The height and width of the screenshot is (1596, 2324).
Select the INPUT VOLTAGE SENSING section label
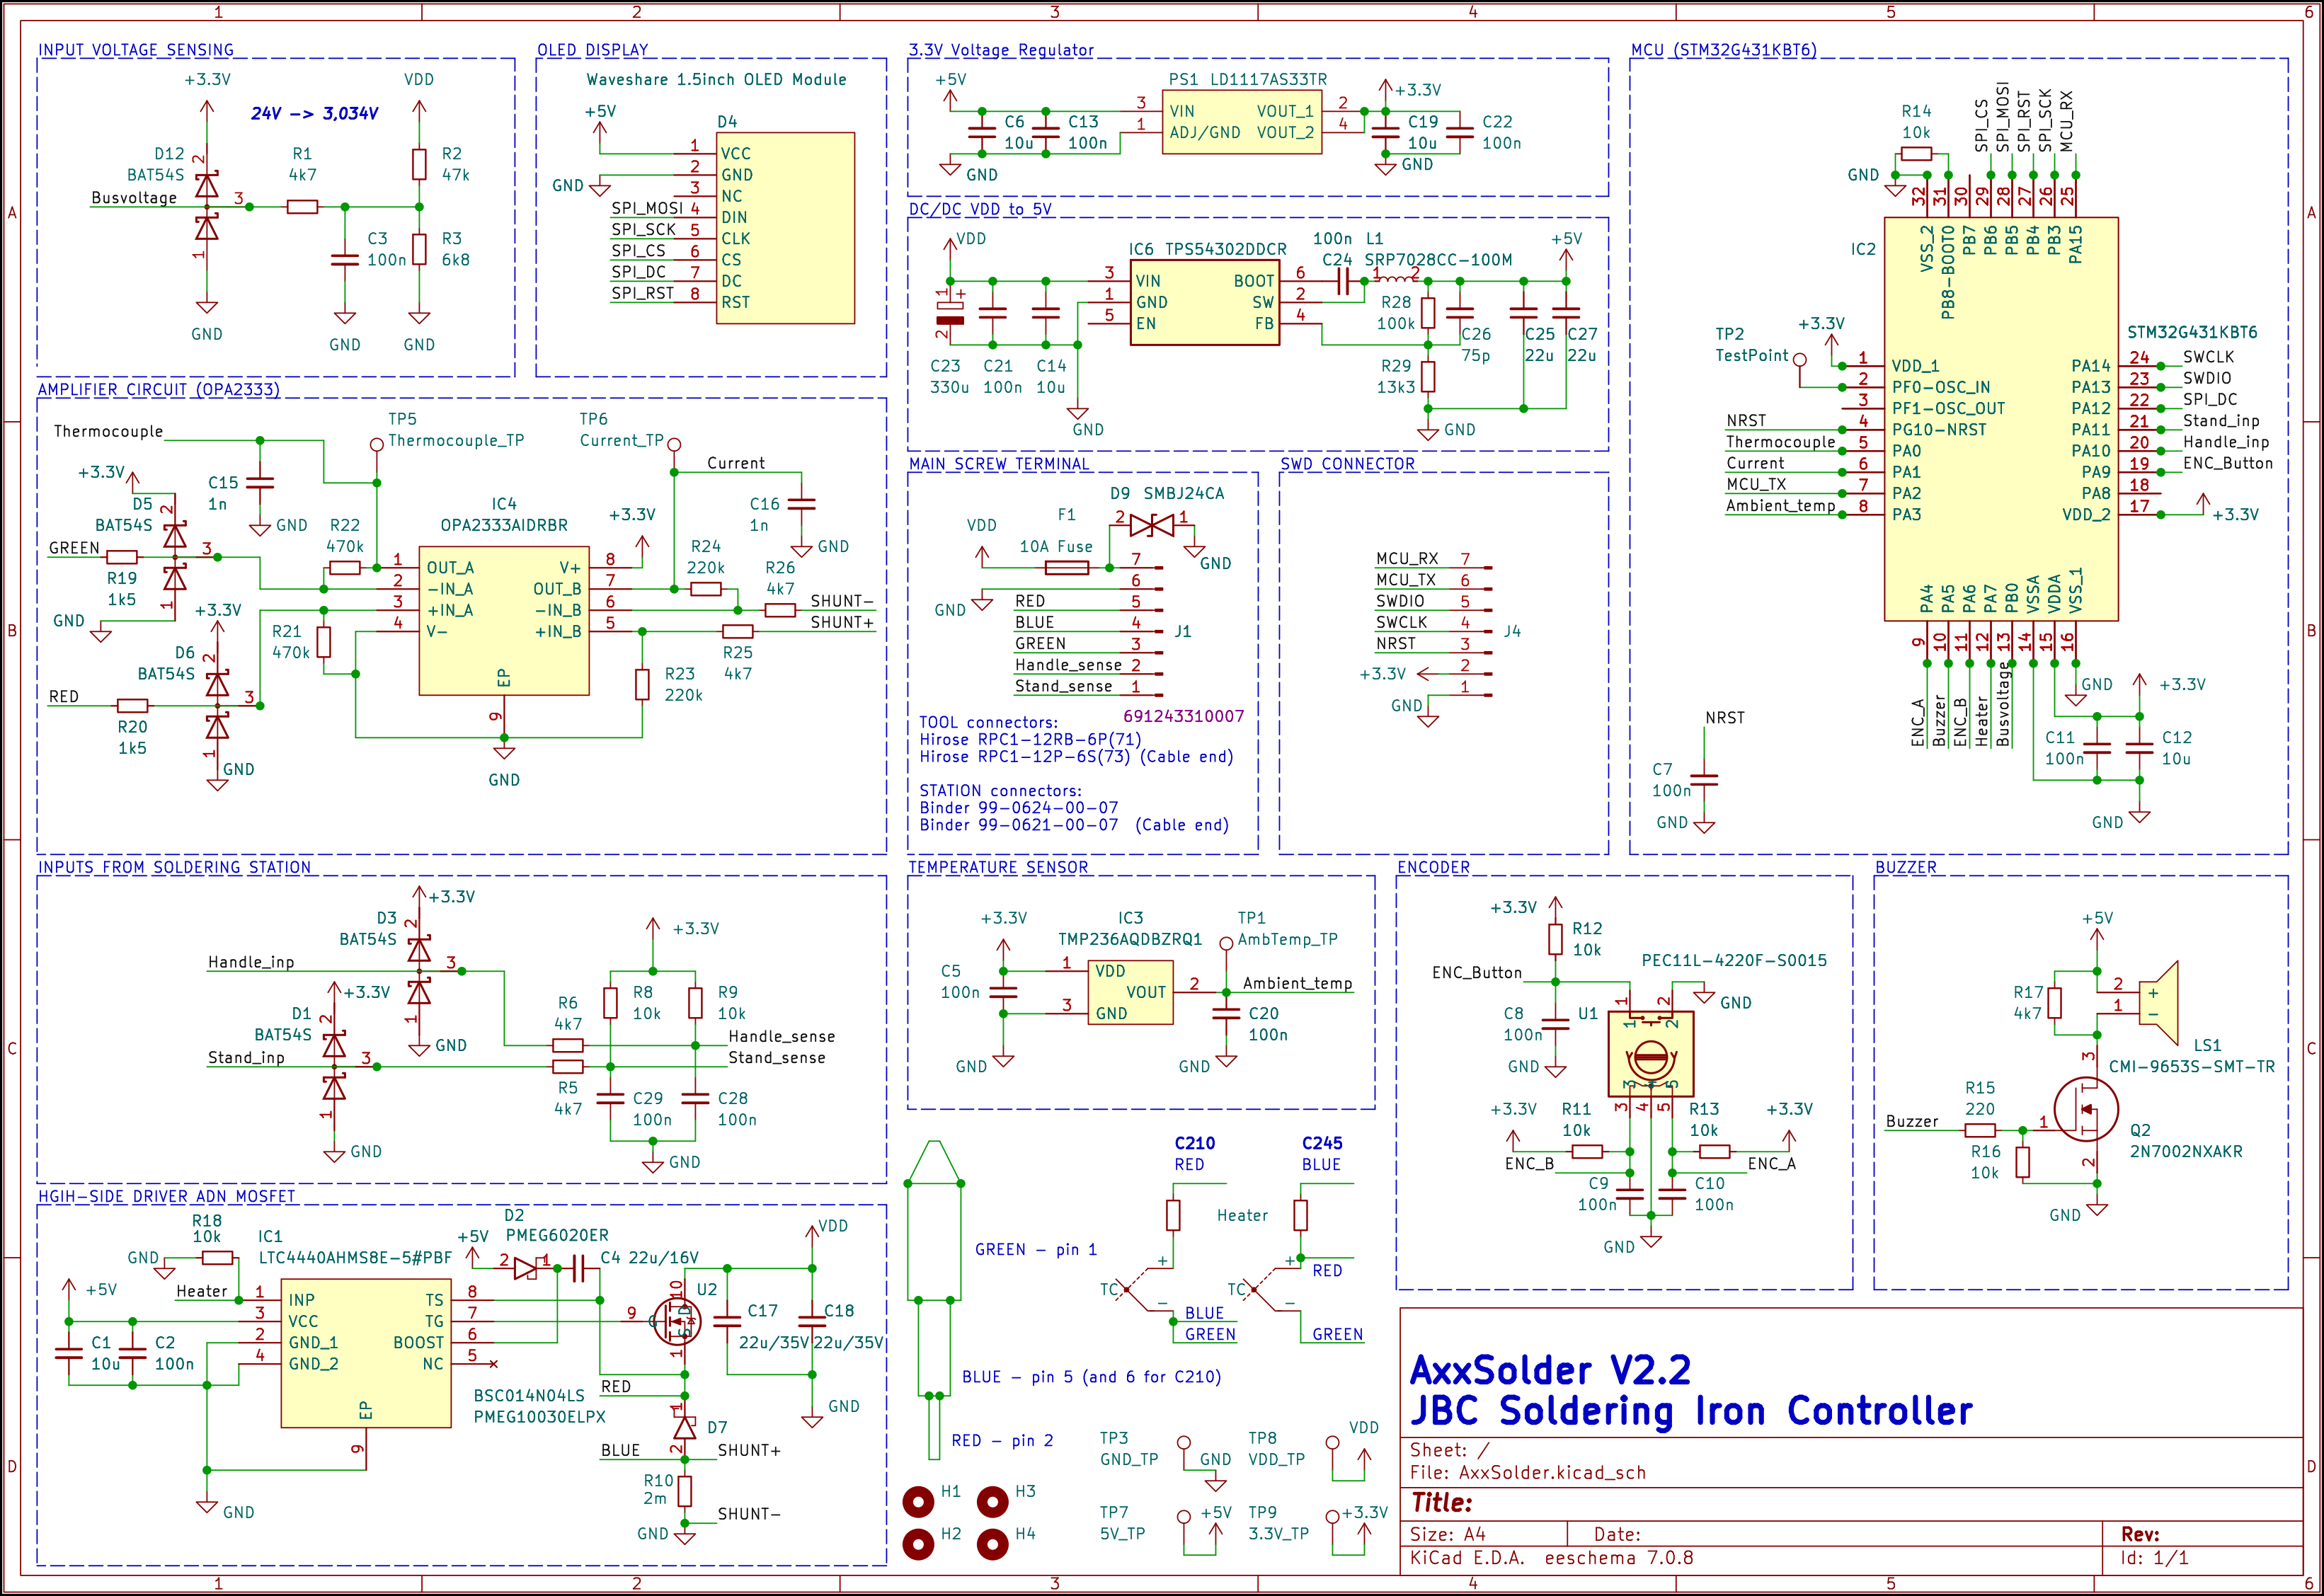click(x=136, y=50)
